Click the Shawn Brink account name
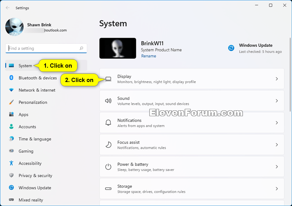 click(x=39, y=25)
